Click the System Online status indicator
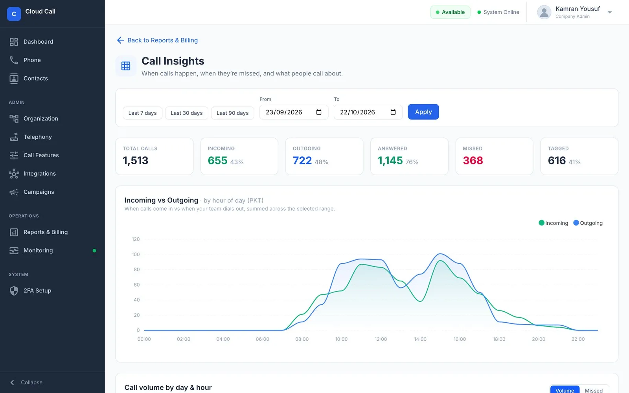Viewport: 629px width, 393px height. [498, 12]
